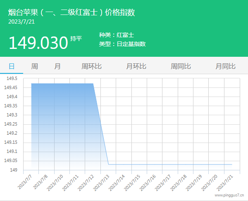Screen dimensions: 248x201
Task: Click the blue shaded chart area
Action: tap(62, 124)
